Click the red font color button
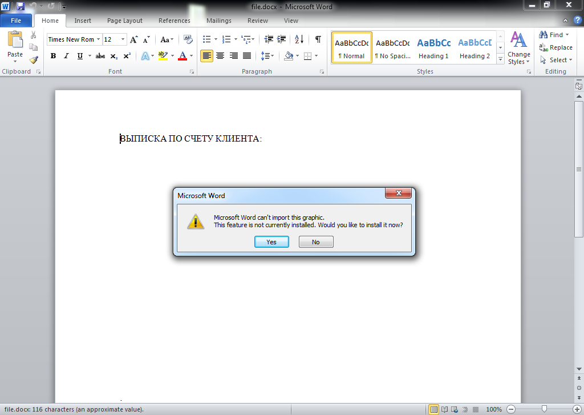The height and width of the screenshot is (415, 584). point(182,56)
